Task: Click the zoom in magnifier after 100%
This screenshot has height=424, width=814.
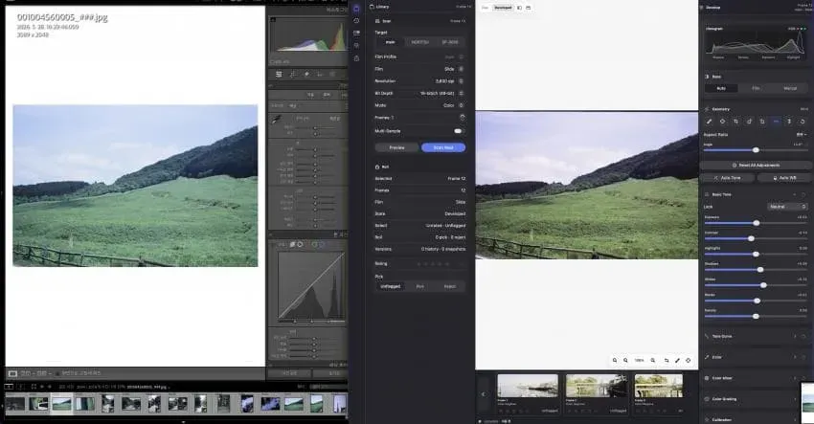Action: (653, 360)
